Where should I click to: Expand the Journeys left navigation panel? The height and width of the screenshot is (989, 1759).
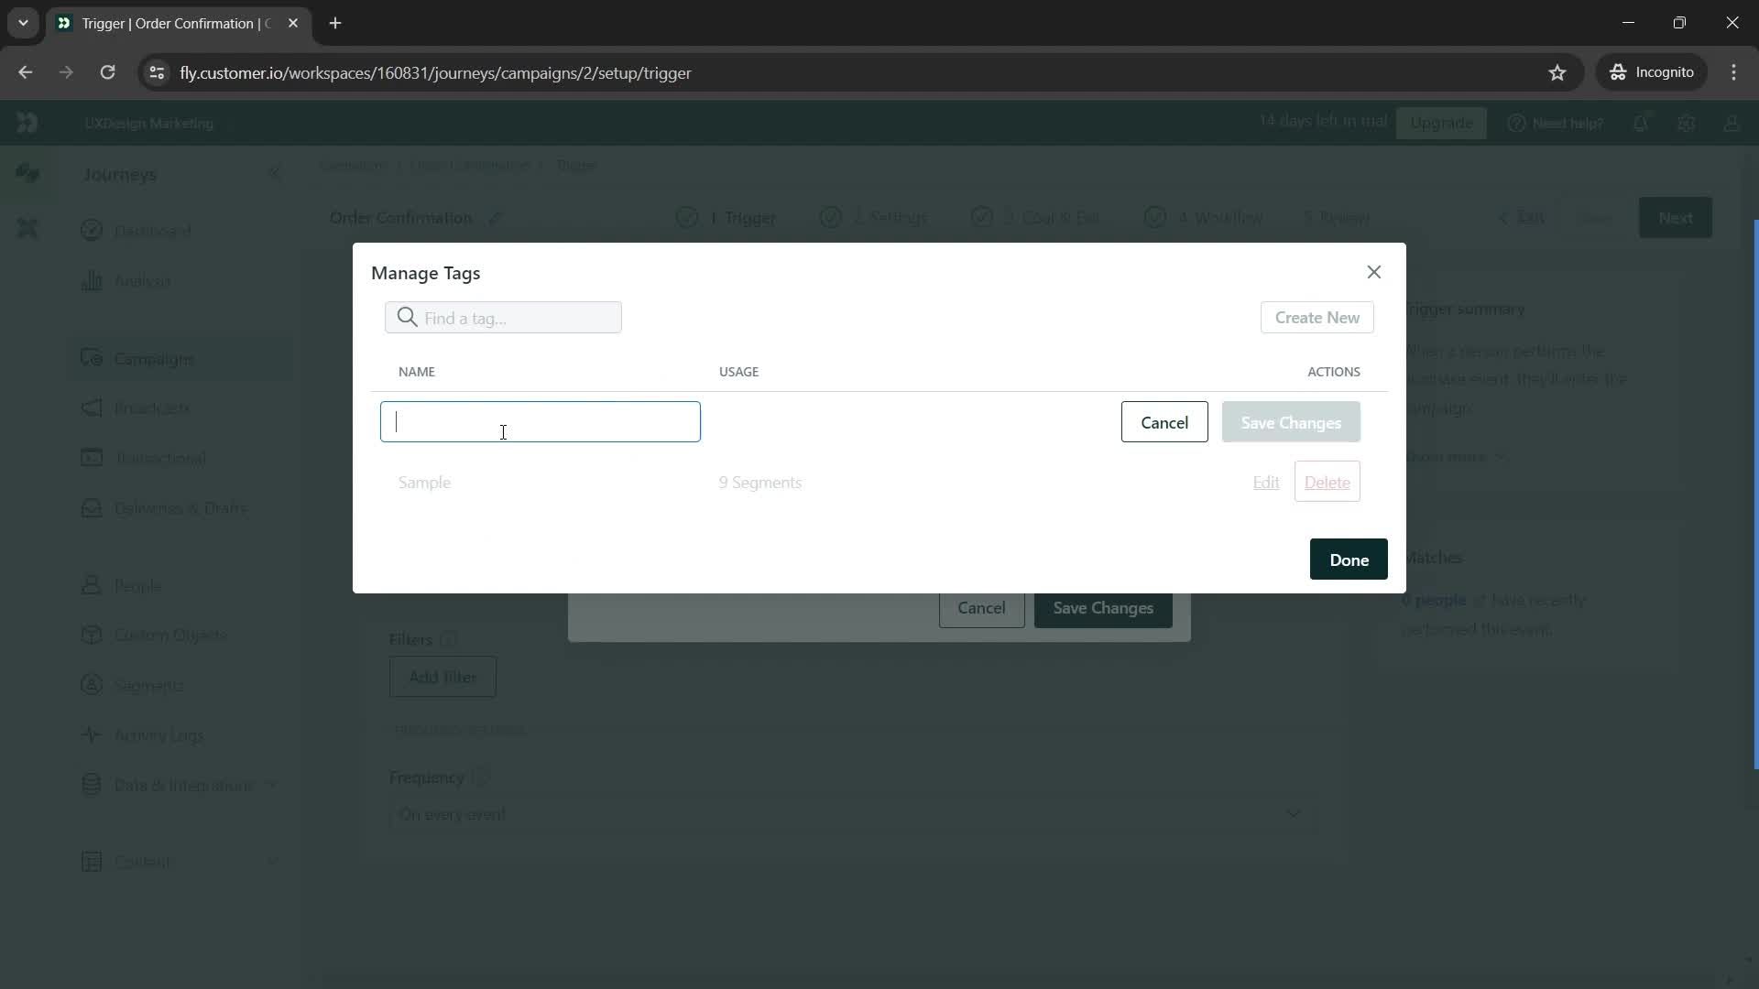point(276,173)
